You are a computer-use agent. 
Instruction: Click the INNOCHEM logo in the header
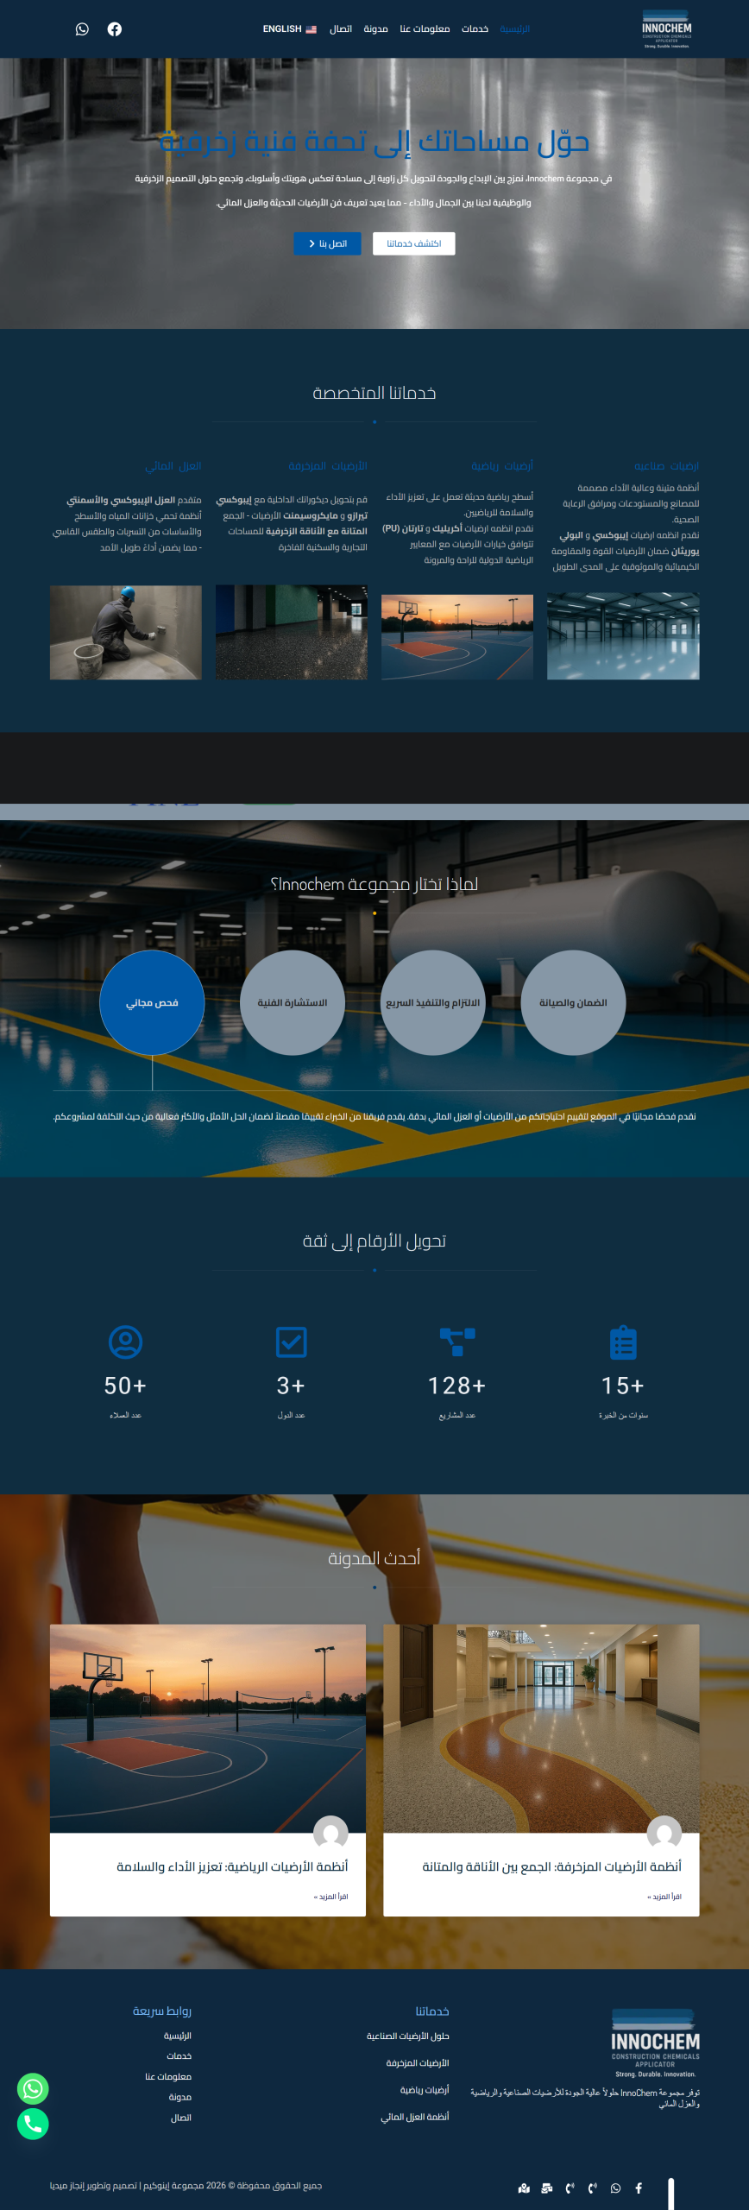pos(666,29)
